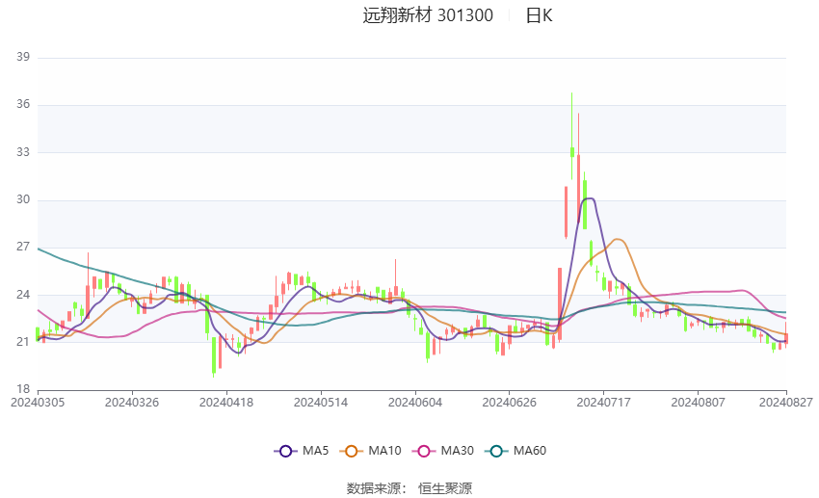
Task: Click the x-axis label 20240514
Action: (321, 403)
